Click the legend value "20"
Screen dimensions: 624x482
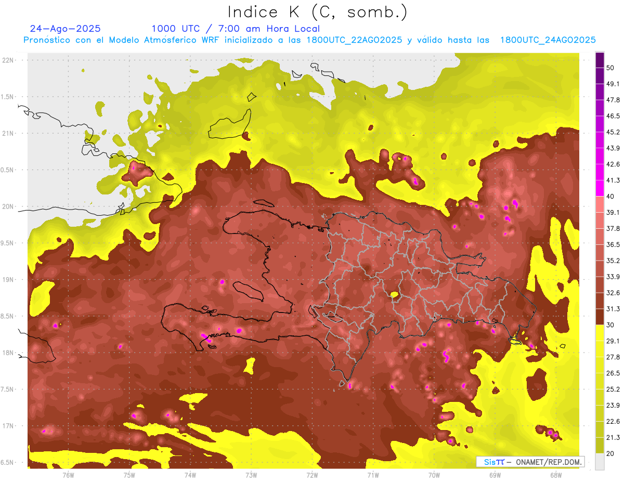coord(611,454)
